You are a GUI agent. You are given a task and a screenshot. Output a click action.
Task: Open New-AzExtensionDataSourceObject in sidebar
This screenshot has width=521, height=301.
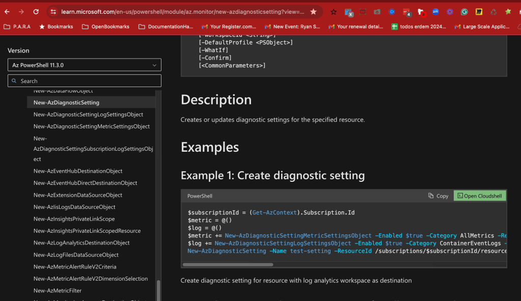click(x=78, y=195)
